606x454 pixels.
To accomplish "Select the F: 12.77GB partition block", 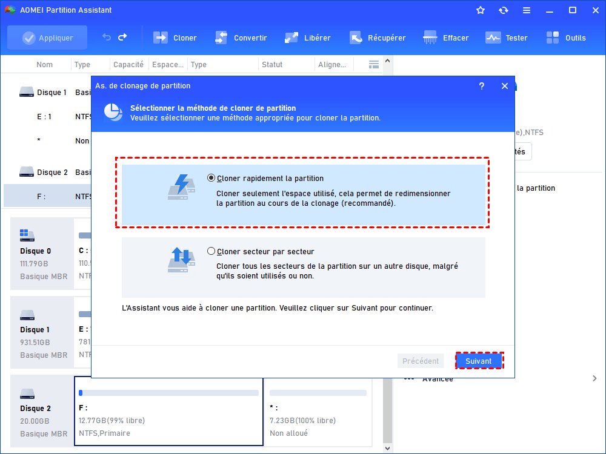I will point(168,412).
